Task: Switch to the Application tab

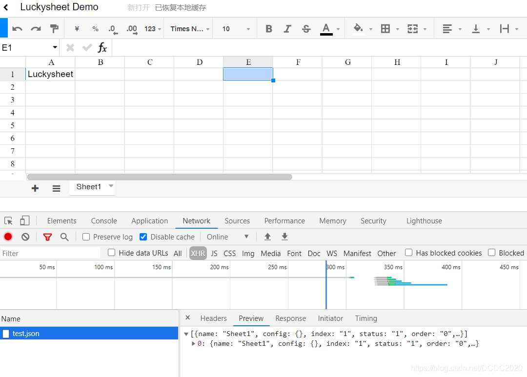Action: point(150,221)
